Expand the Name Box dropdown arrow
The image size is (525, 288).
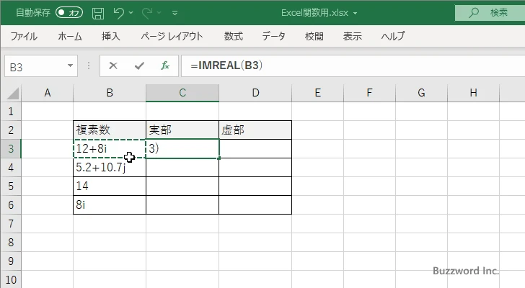point(71,66)
